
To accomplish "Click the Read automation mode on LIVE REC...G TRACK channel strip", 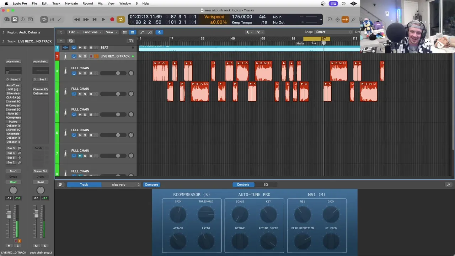I will pos(13,182).
